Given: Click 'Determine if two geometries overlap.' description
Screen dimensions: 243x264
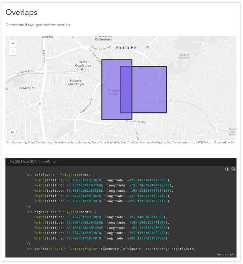Looking at the screenshot, I should (38, 25).
